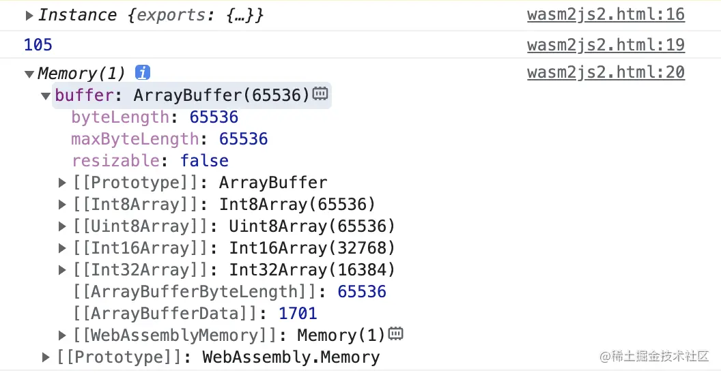Image resolution: width=721 pixels, height=375 pixels.
Task: Expand the [[Int16Array]] entry
Action: (x=62, y=248)
